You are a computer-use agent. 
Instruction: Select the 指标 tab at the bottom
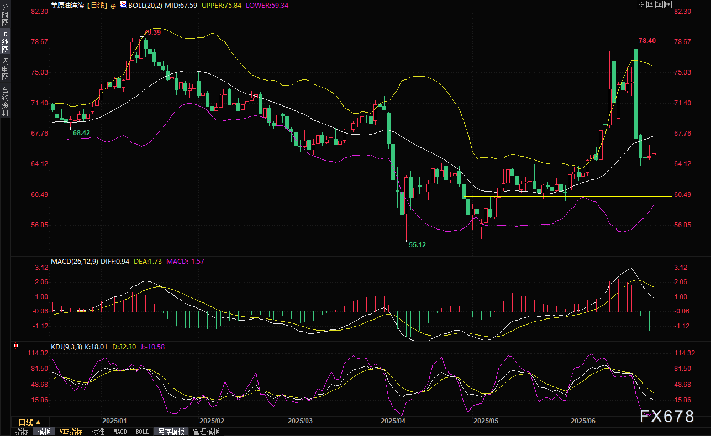tap(22, 432)
